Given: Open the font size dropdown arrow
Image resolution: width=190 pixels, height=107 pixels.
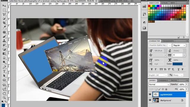Looking at the screenshot, I should tap(165, 51).
